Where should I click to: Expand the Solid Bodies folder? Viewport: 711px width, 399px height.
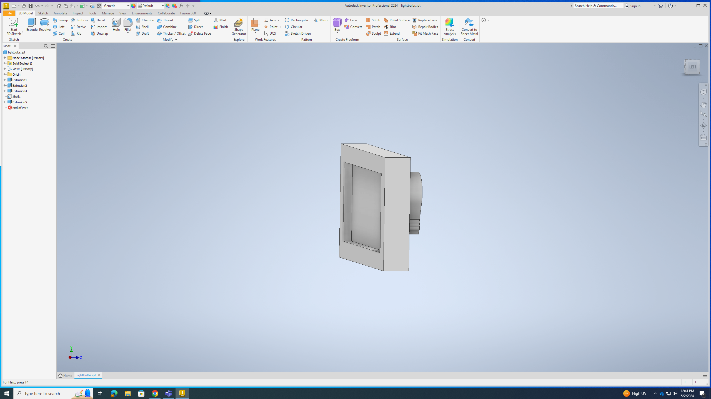tap(5, 63)
